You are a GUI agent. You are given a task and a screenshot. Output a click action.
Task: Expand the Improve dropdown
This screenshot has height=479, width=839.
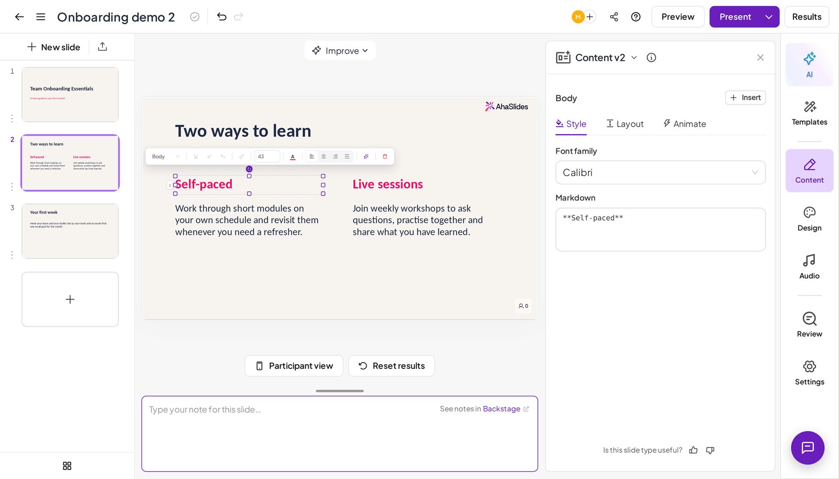340,50
